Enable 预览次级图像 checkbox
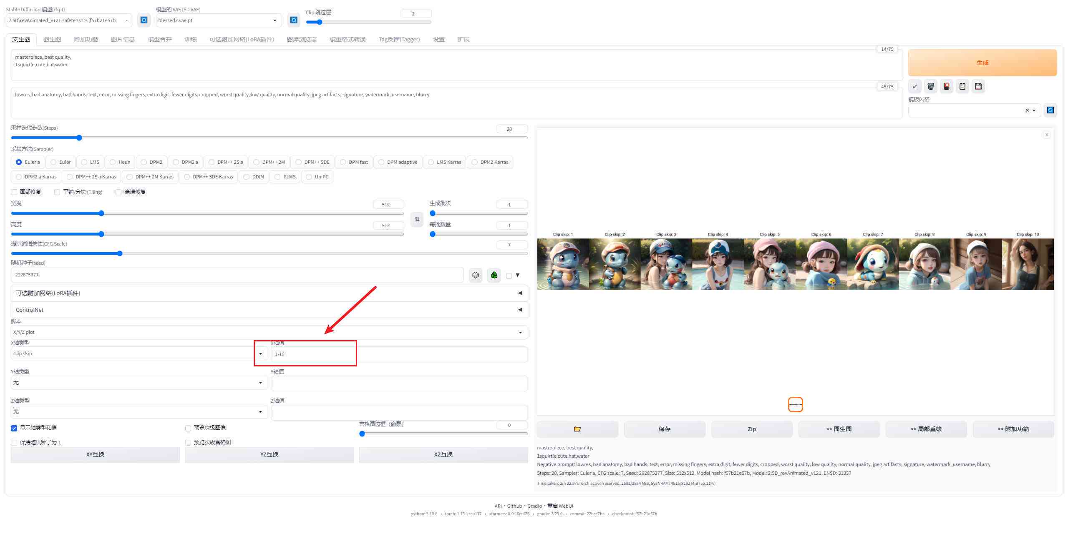The width and height of the screenshot is (1068, 554). 188,428
